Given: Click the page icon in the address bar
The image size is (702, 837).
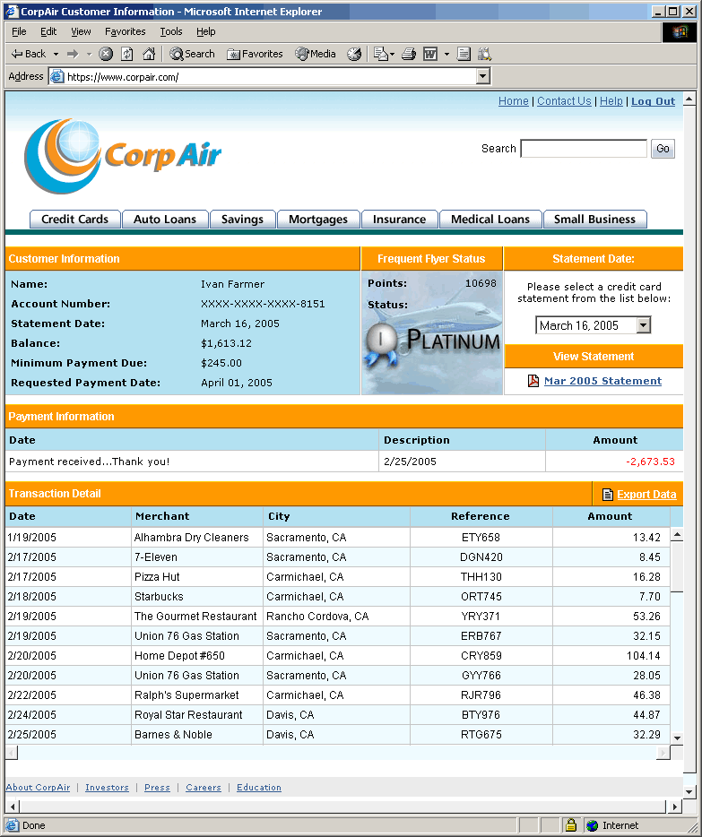Looking at the screenshot, I should (56, 76).
